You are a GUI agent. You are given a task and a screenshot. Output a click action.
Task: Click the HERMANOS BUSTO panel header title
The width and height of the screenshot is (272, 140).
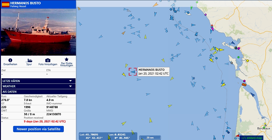tap(25, 3)
